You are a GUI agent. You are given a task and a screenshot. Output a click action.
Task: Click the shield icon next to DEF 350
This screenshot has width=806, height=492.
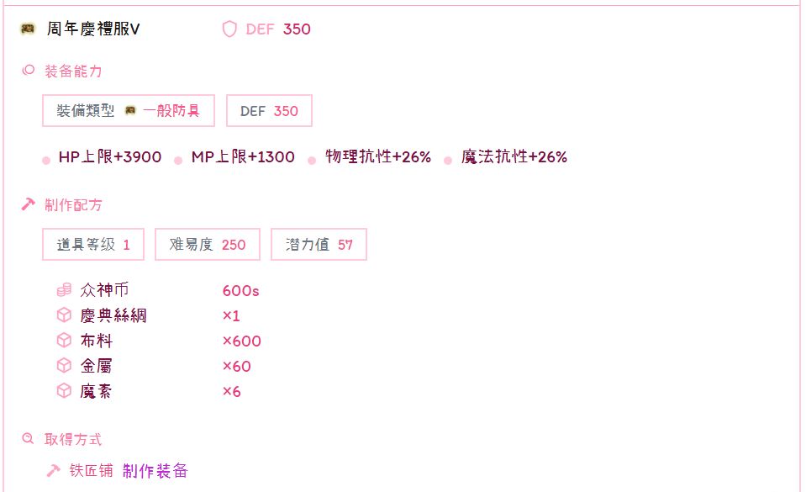point(229,29)
